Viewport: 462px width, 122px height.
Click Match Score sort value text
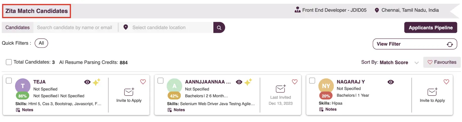(x=394, y=62)
